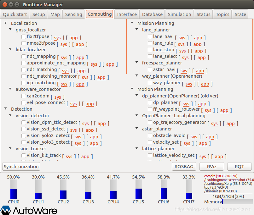The width and height of the screenshot is (254, 215).
Task: Open app settings link for ndt_matching
Action: click(x=82, y=71)
